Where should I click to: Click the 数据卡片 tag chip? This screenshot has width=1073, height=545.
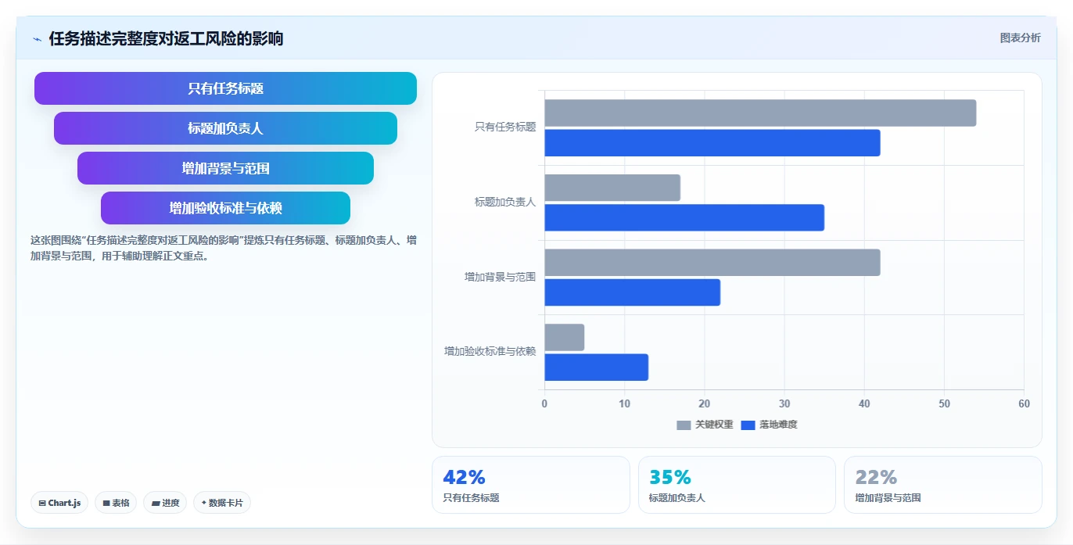coord(222,503)
